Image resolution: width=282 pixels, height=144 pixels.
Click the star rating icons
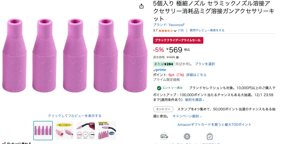click(166, 31)
